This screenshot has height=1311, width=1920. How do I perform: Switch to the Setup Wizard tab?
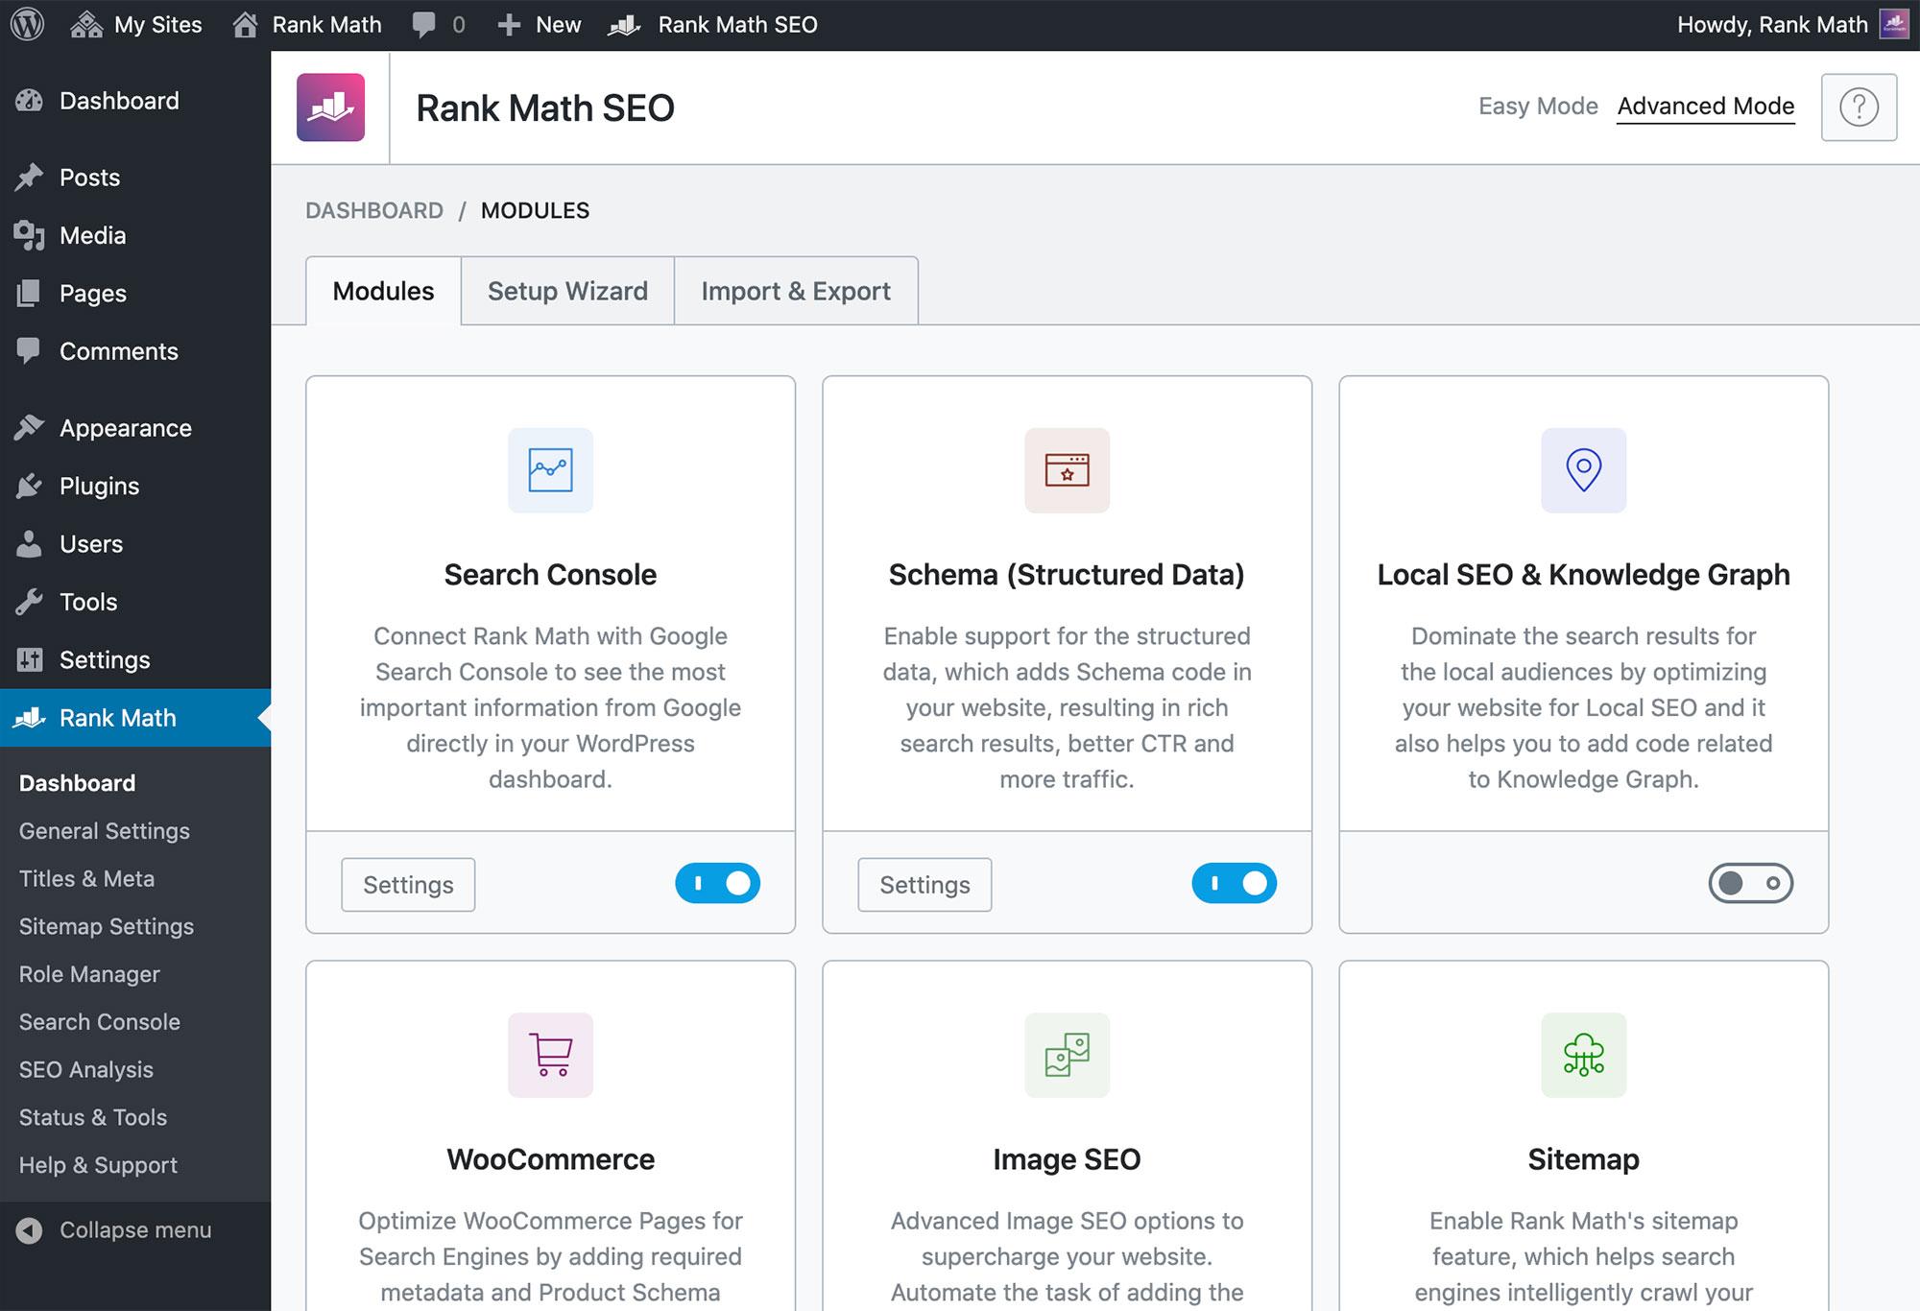coord(567,290)
